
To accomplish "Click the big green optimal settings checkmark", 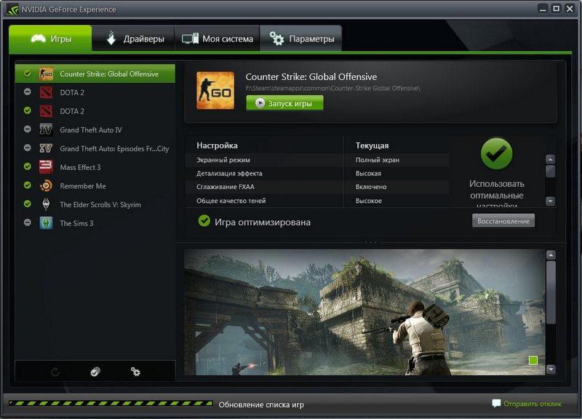I will pos(497,153).
